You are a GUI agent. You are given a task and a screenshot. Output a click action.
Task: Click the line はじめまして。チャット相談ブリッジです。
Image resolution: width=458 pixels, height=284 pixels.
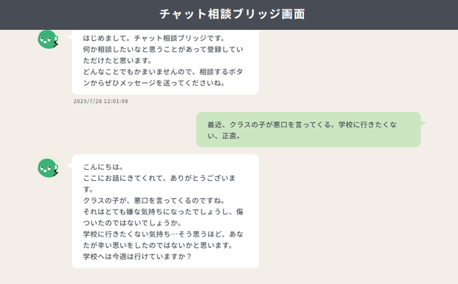click(154, 38)
